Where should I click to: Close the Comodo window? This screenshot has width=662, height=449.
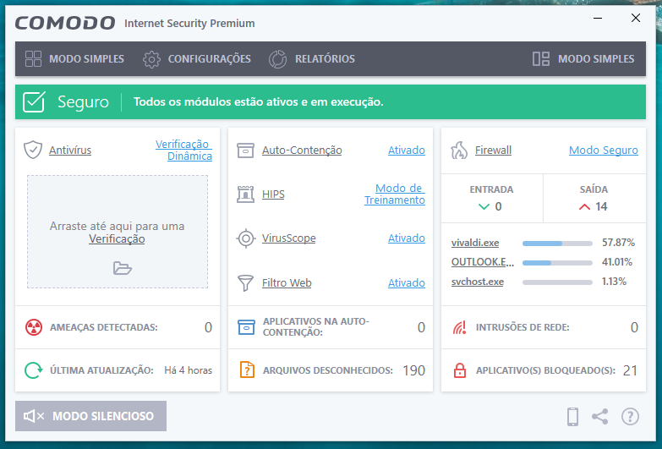coord(636,18)
